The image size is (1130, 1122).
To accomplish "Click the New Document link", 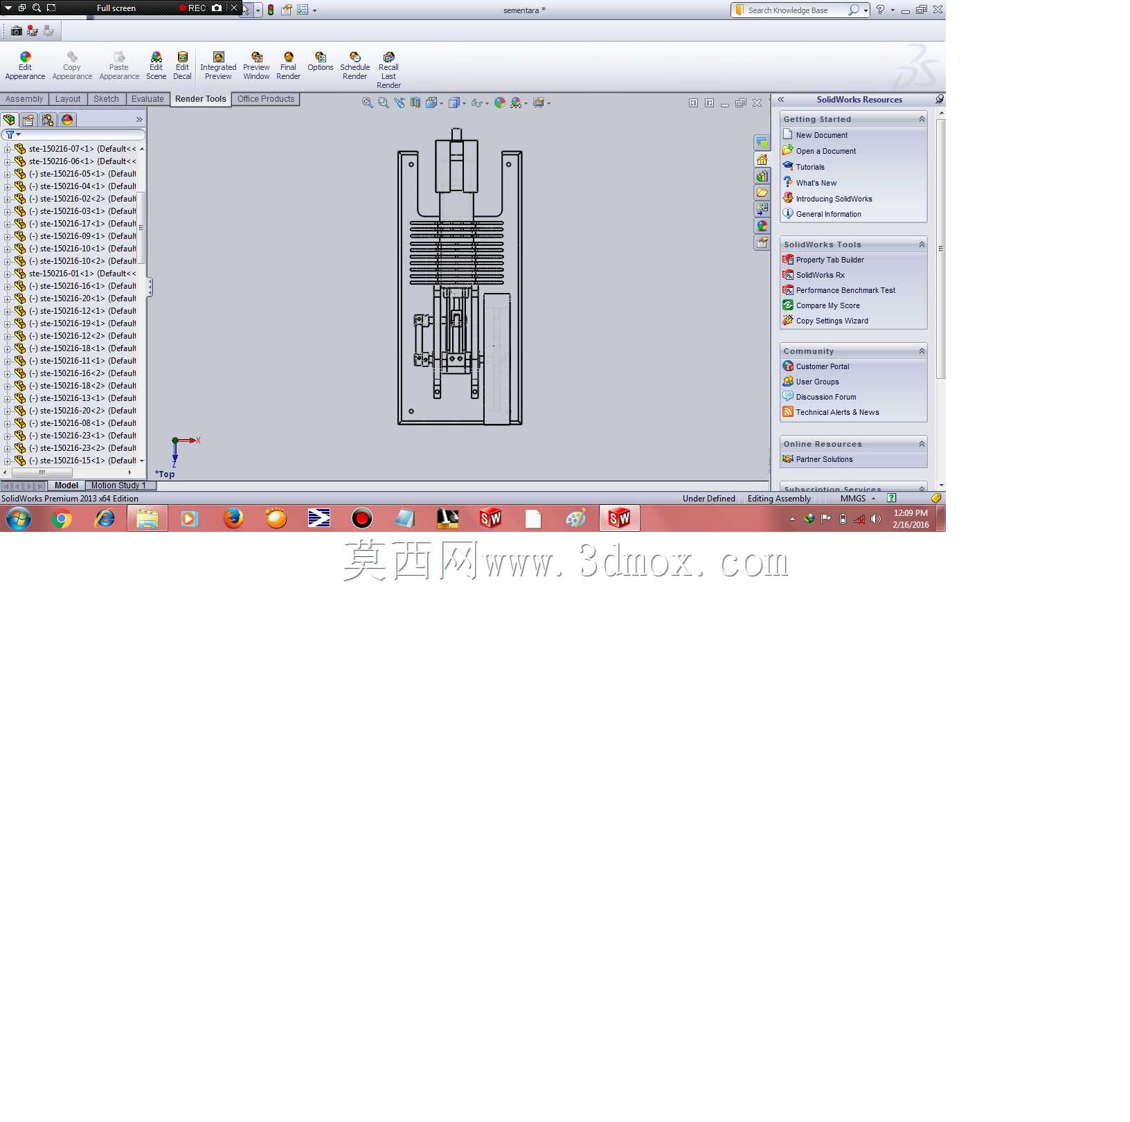I will [821, 135].
